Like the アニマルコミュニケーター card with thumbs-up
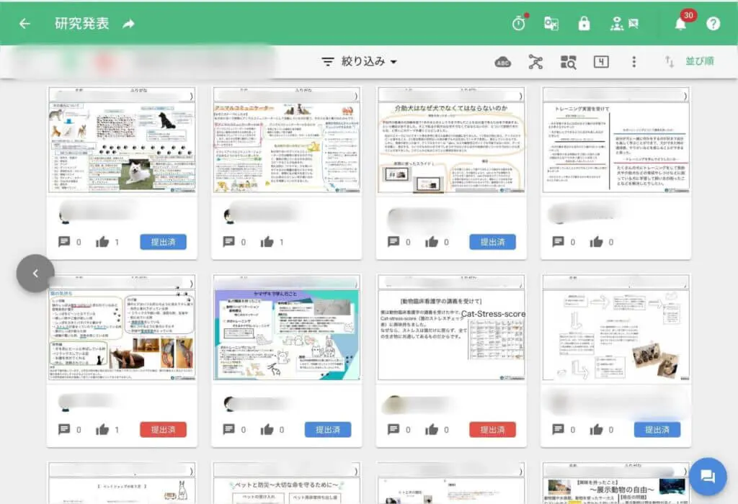Screen dimensions: 738x504 click(x=267, y=242)
